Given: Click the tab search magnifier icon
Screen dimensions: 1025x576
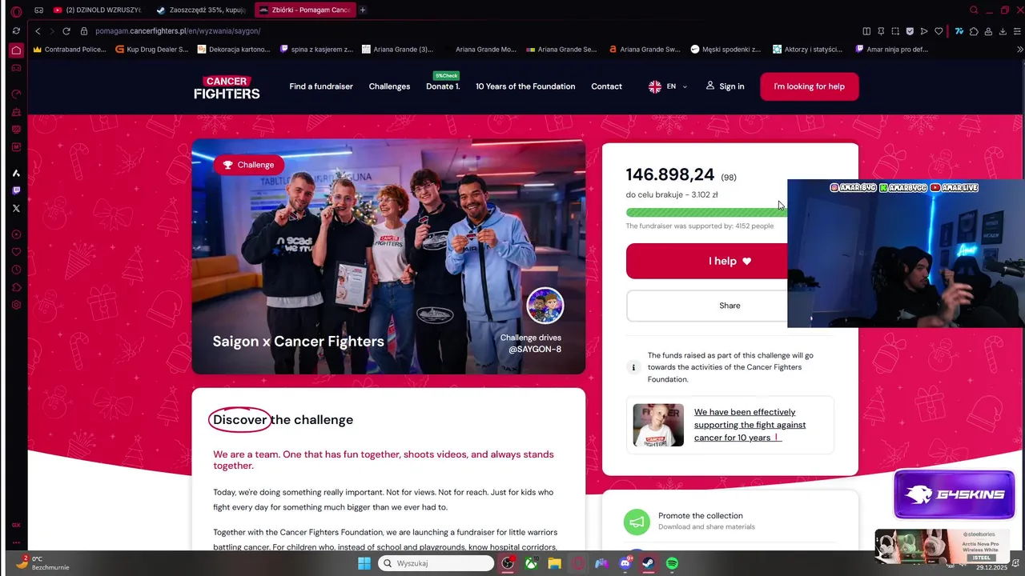Looking at the screenshot, I should click(974, 10).
